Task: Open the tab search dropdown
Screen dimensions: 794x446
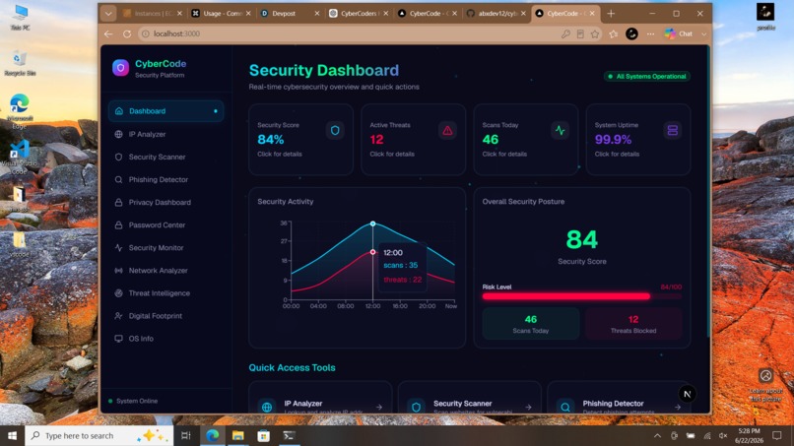Action: (107, 14)
